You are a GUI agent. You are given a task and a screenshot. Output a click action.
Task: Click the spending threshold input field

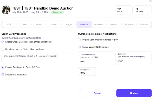pyautogui.click(x=38, y=58)
